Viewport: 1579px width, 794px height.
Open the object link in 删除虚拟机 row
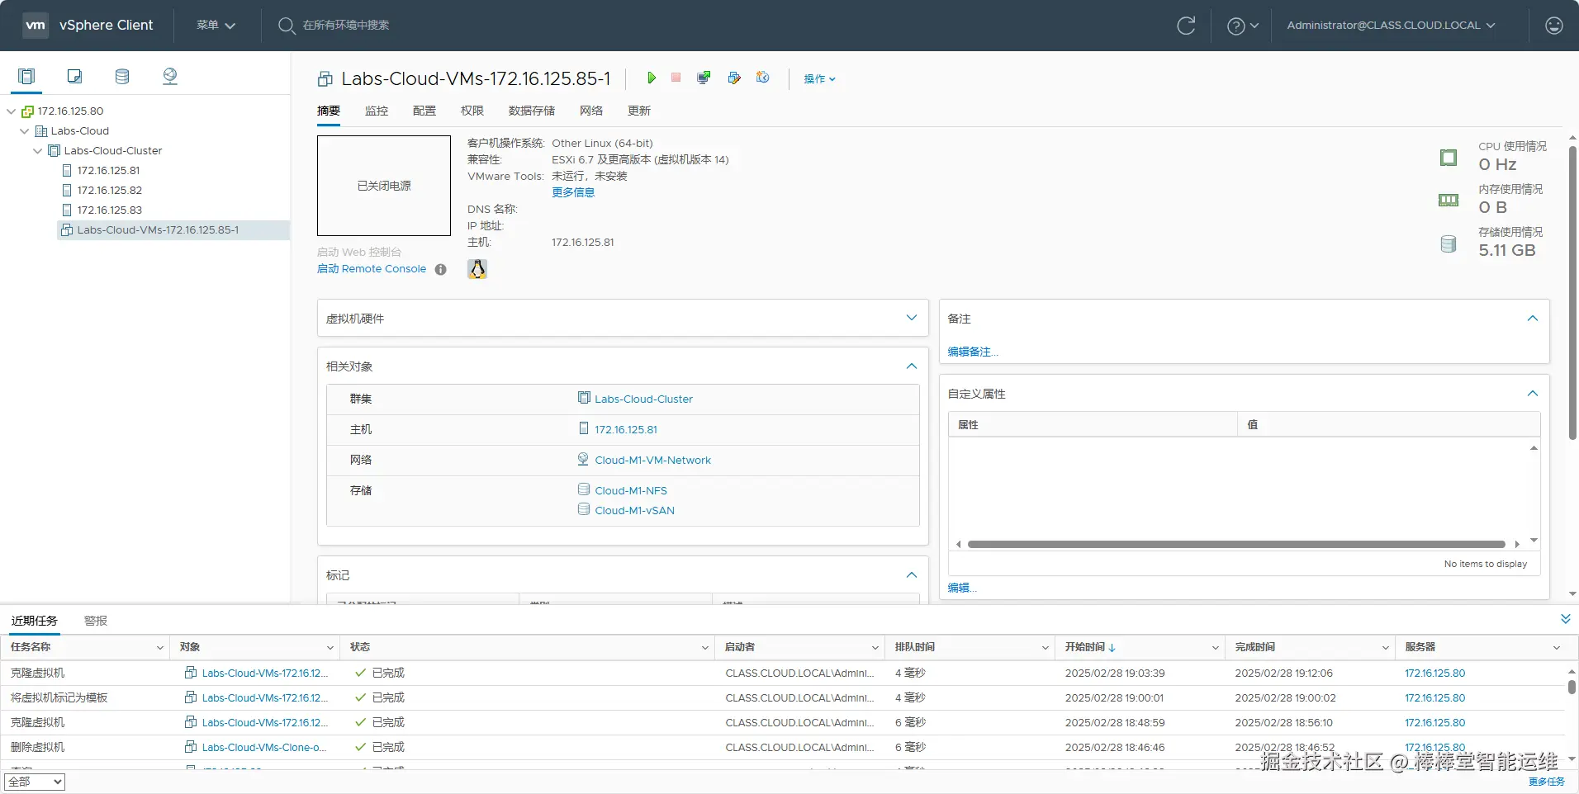pos(264,747)
